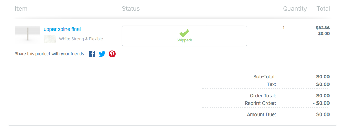This screenshot has height=133, width=347.
Task: Click the Sub-Total label
Action: [265, 77]
